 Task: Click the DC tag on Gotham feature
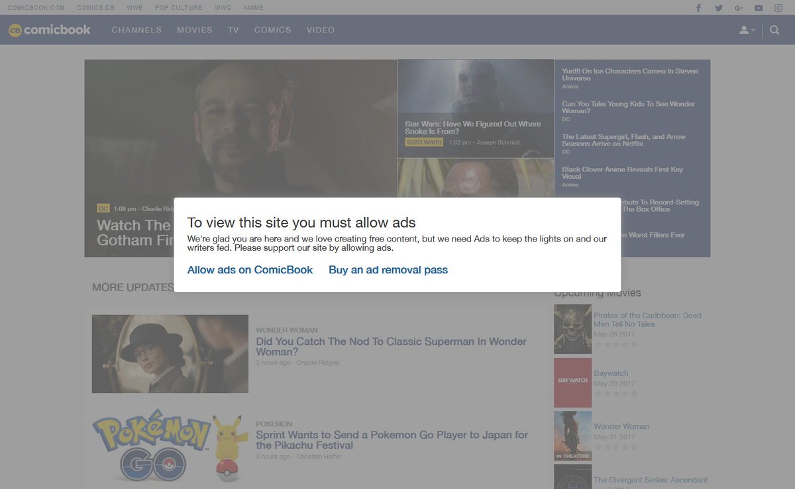pos(103,208)
